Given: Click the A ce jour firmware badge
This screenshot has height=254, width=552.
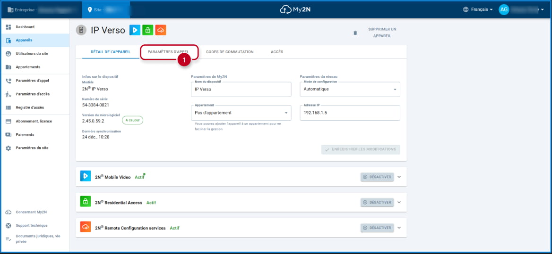Looking at the screenshot, I should pos(132,120).
